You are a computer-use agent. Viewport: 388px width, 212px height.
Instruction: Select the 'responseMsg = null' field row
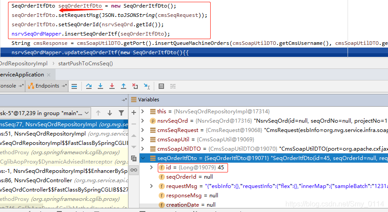[x=264, y=196]
